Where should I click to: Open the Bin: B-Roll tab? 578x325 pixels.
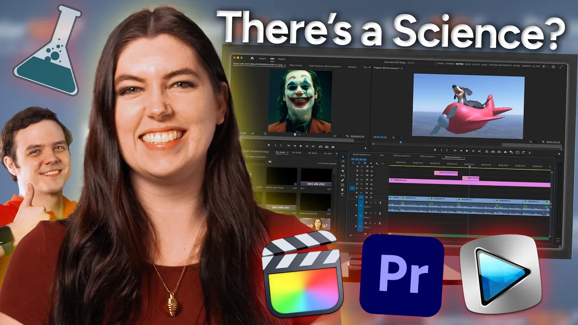[x=297, y=153]
